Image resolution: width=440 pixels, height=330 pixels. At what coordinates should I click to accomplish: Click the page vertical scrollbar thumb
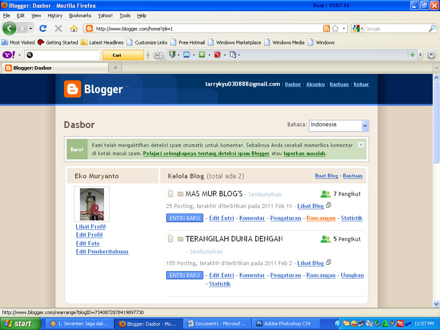pos(437,122)
